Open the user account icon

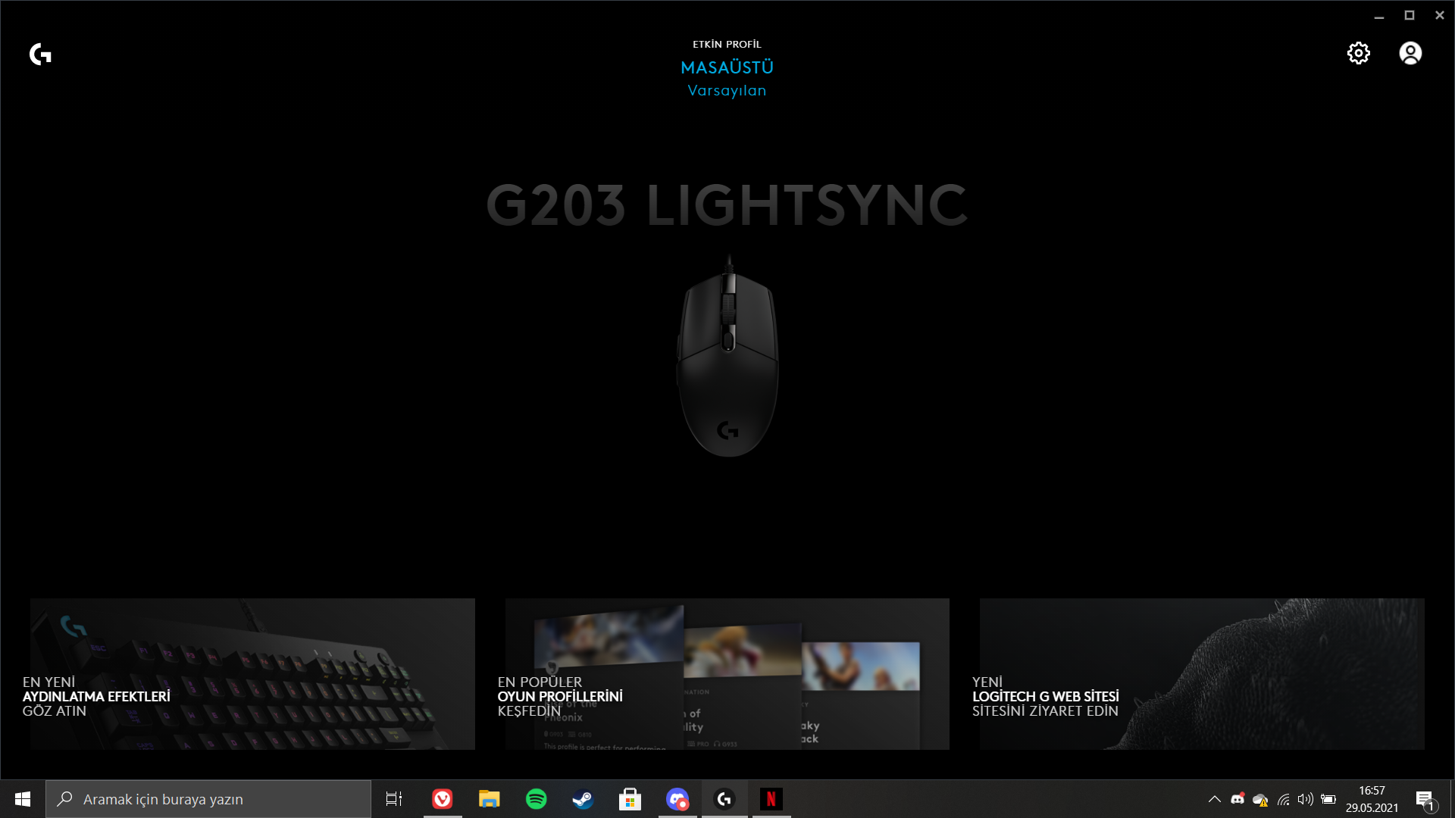tap(1410, 53)
